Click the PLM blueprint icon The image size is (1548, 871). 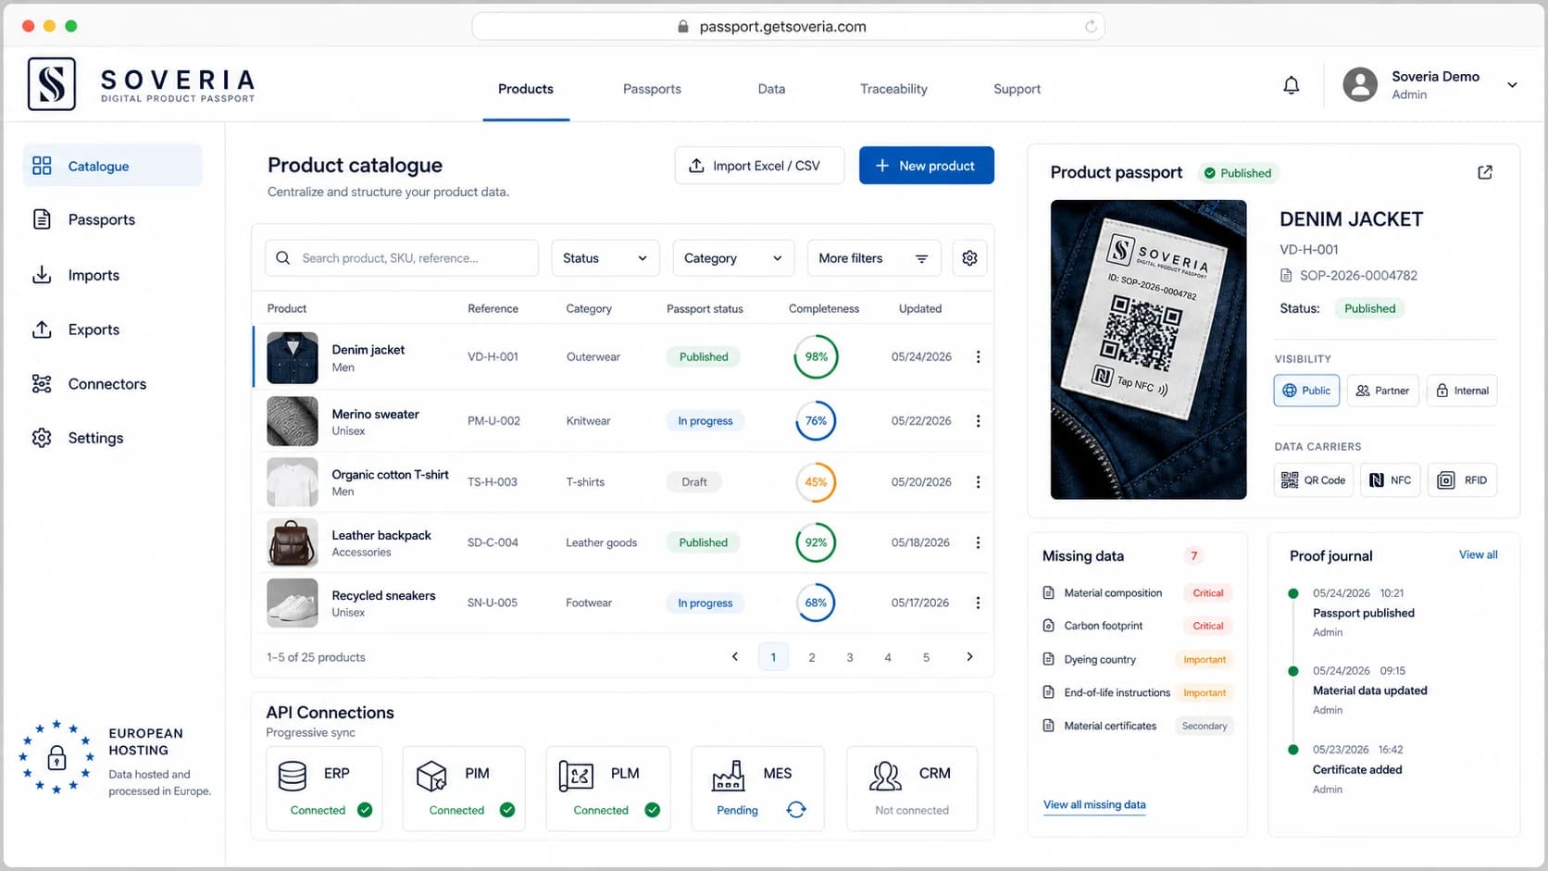(576, 776)
